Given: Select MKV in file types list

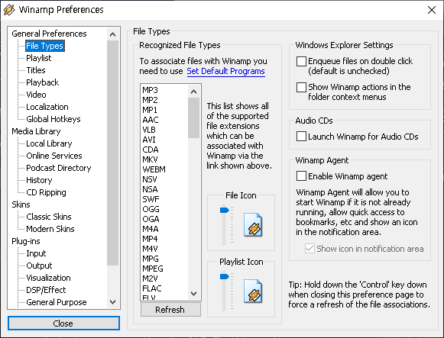Looking at the screenshot, I should point(150,159).
